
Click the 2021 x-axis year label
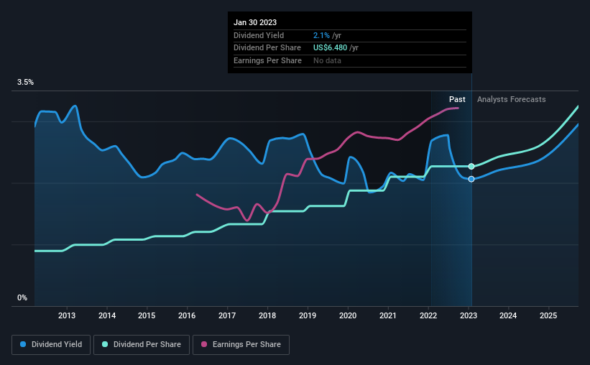pos(388,315)
